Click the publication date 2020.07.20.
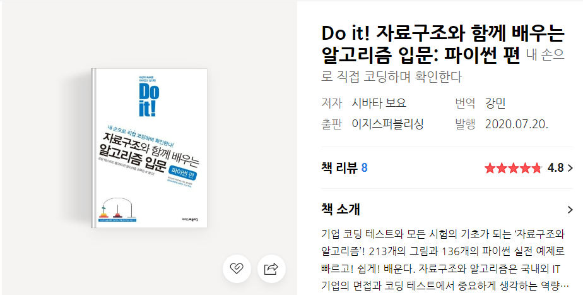Image resolution: width=583 pixels, height=295 pixels. click(517, 124)
